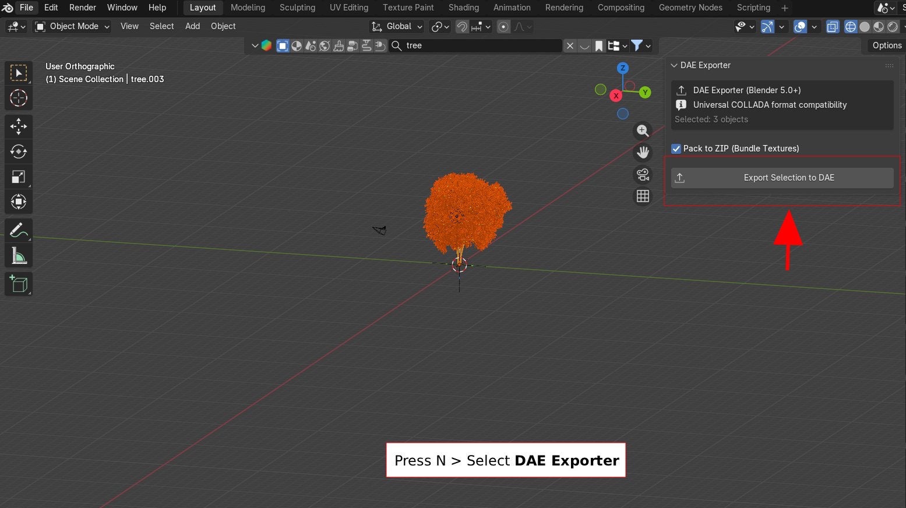Click the bookmark icon beside search

(x=599, y=45)
